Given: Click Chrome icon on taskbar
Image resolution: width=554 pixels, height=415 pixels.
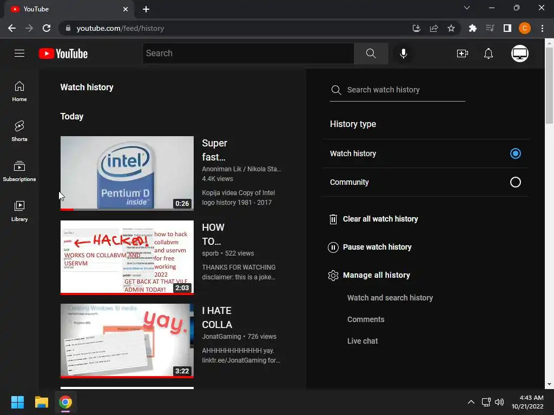Looking at the screenshot, I should click(65, 402).
